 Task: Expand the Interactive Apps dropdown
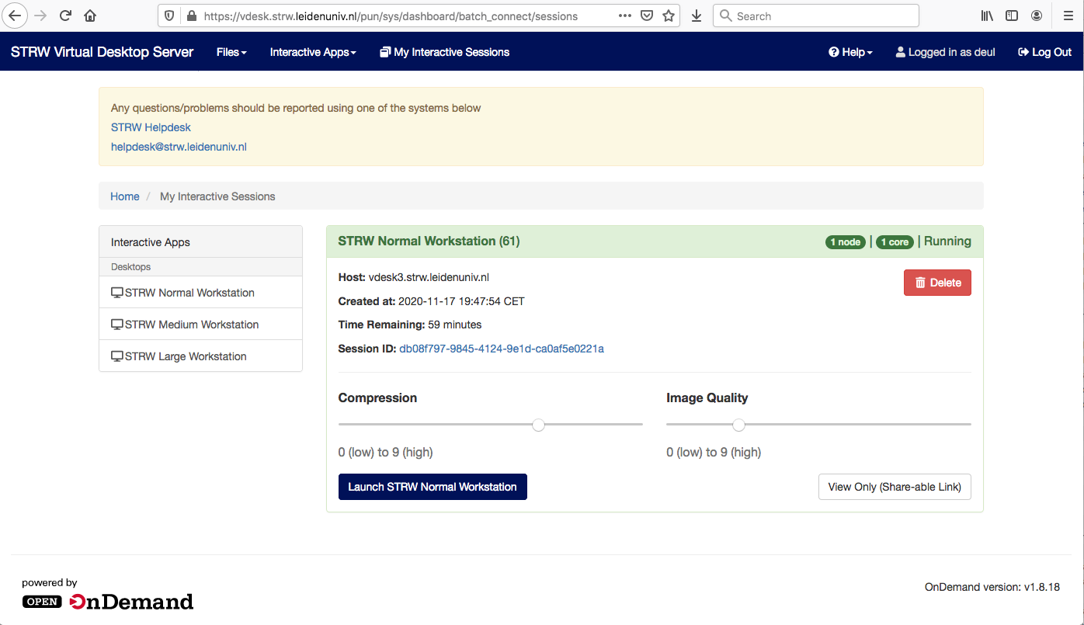313,52
